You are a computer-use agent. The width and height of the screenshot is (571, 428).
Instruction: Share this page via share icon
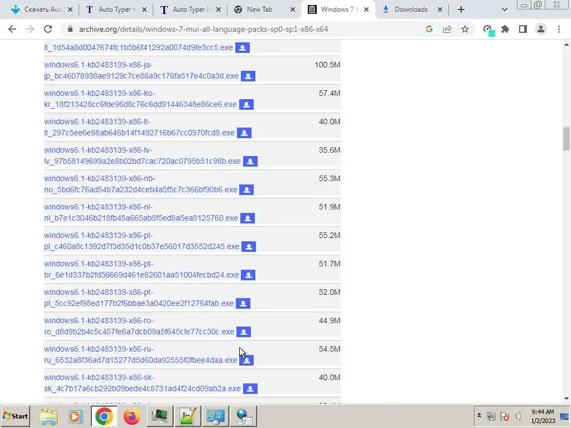(447, 29)
